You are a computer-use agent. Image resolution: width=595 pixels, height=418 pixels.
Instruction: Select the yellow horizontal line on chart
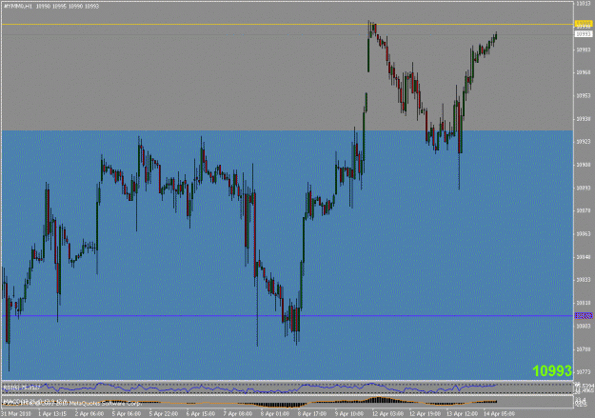point(288,25)
